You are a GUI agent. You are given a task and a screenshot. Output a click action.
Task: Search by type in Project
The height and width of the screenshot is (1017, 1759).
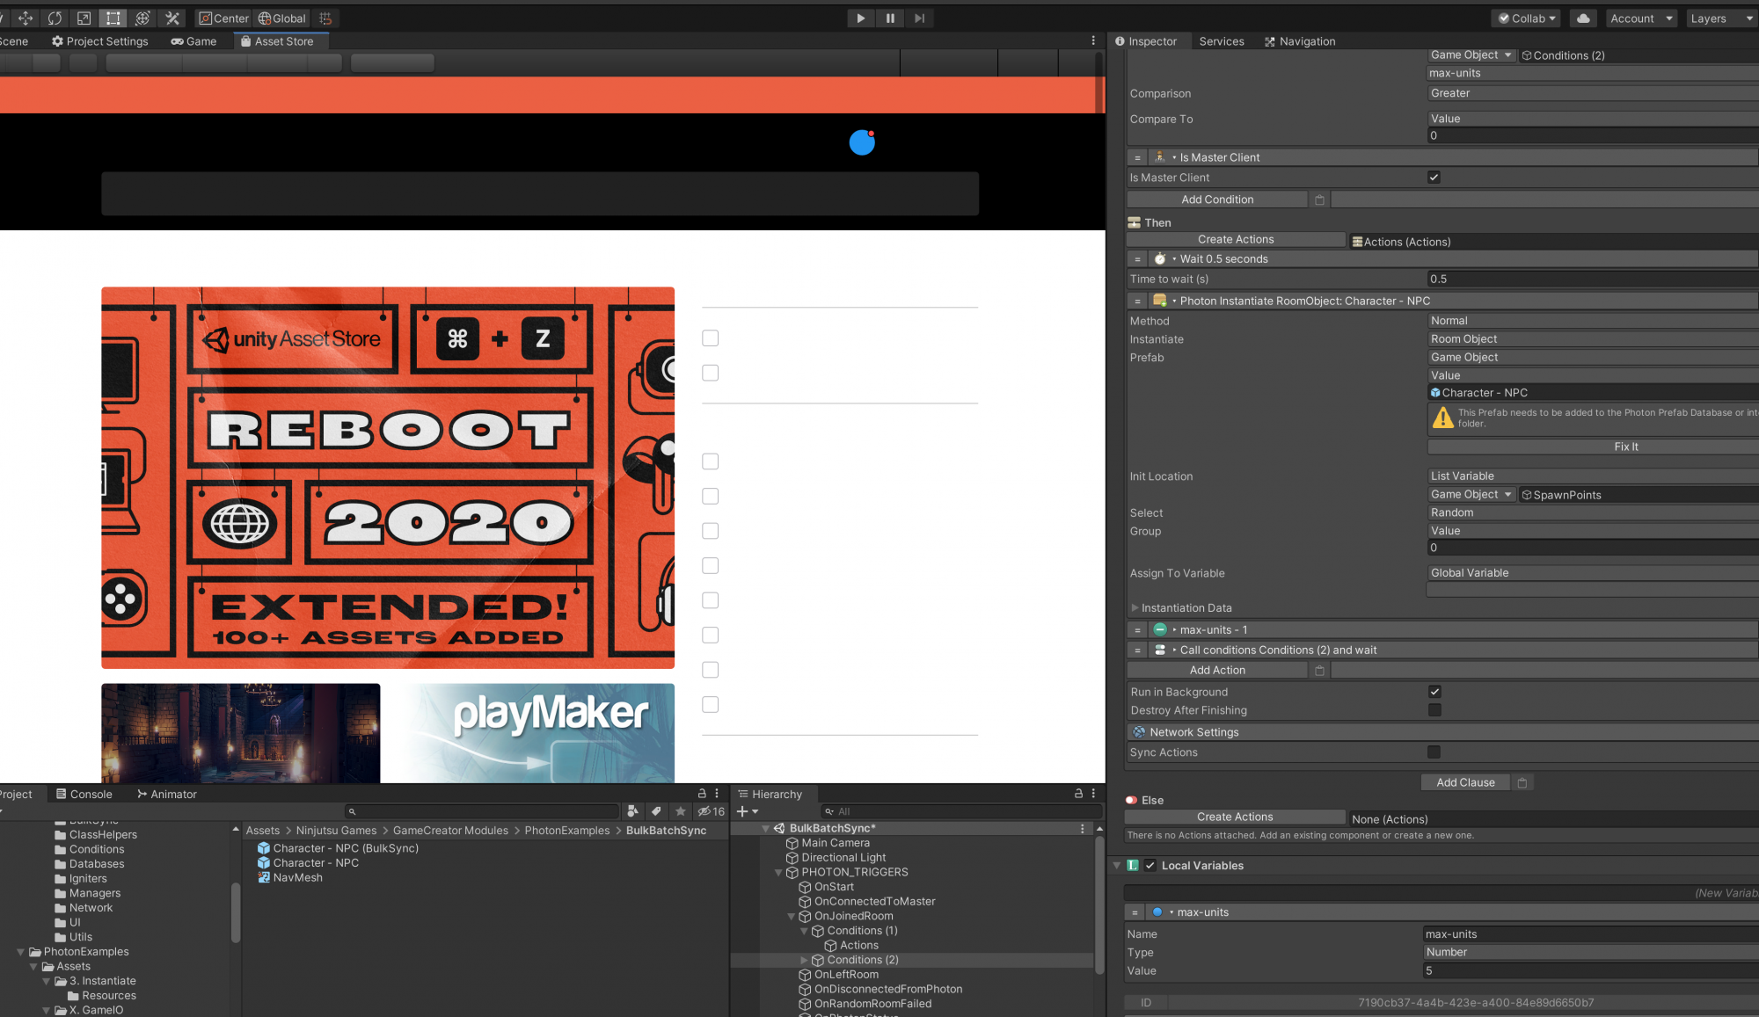pyautogui.click(x=632, y=811)
